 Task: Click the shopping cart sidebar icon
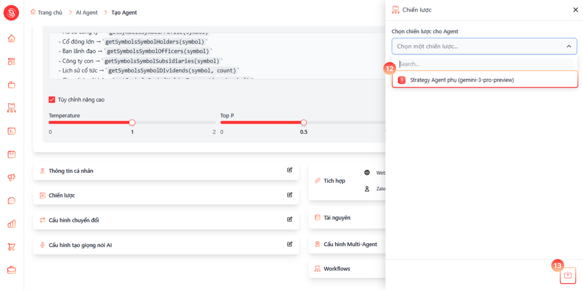(12, 247)
